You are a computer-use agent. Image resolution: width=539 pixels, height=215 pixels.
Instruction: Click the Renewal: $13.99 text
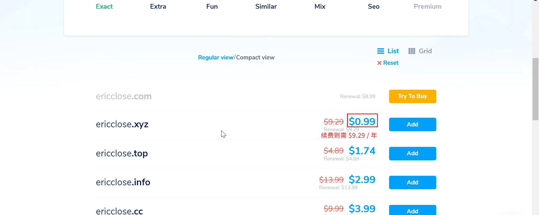click(338, 188)
